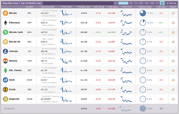179x114 pixels.
Task: Toggle the checkmark box next to 3Y
Action: tap(162, 3)
